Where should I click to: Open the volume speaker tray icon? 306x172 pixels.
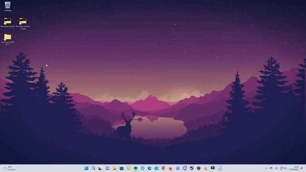[285, 168]
